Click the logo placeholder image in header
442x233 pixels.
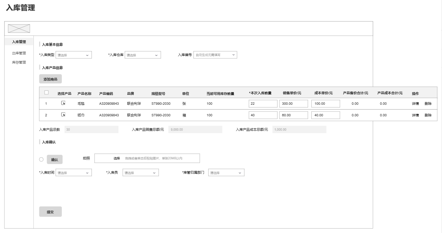point(19,29)
